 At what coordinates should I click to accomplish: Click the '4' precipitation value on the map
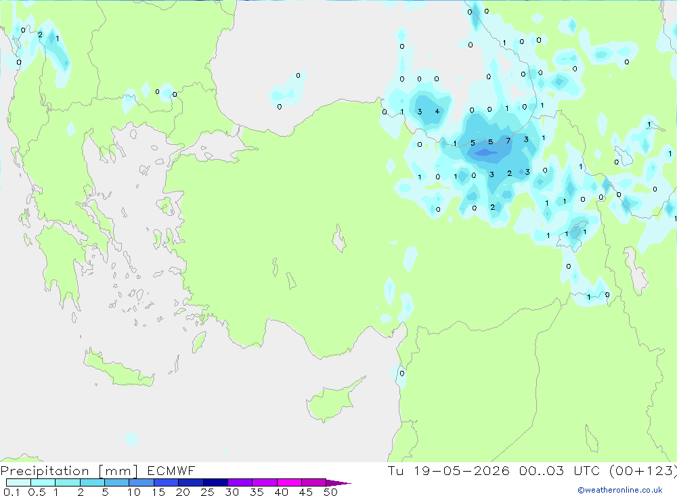click(437, 112)
